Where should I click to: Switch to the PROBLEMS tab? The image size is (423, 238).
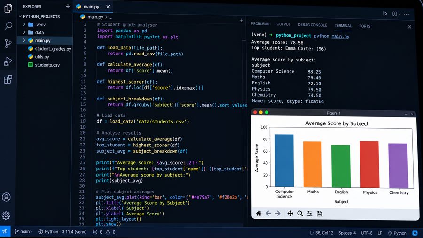click(260, 24)
